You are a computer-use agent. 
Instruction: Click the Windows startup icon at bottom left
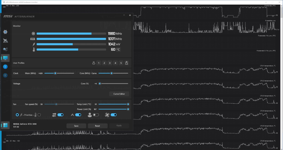click(x=5, y=125)
